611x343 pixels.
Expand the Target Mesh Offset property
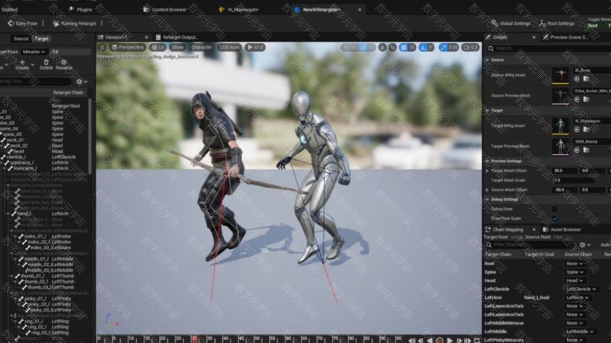click(x=487, y=171)
